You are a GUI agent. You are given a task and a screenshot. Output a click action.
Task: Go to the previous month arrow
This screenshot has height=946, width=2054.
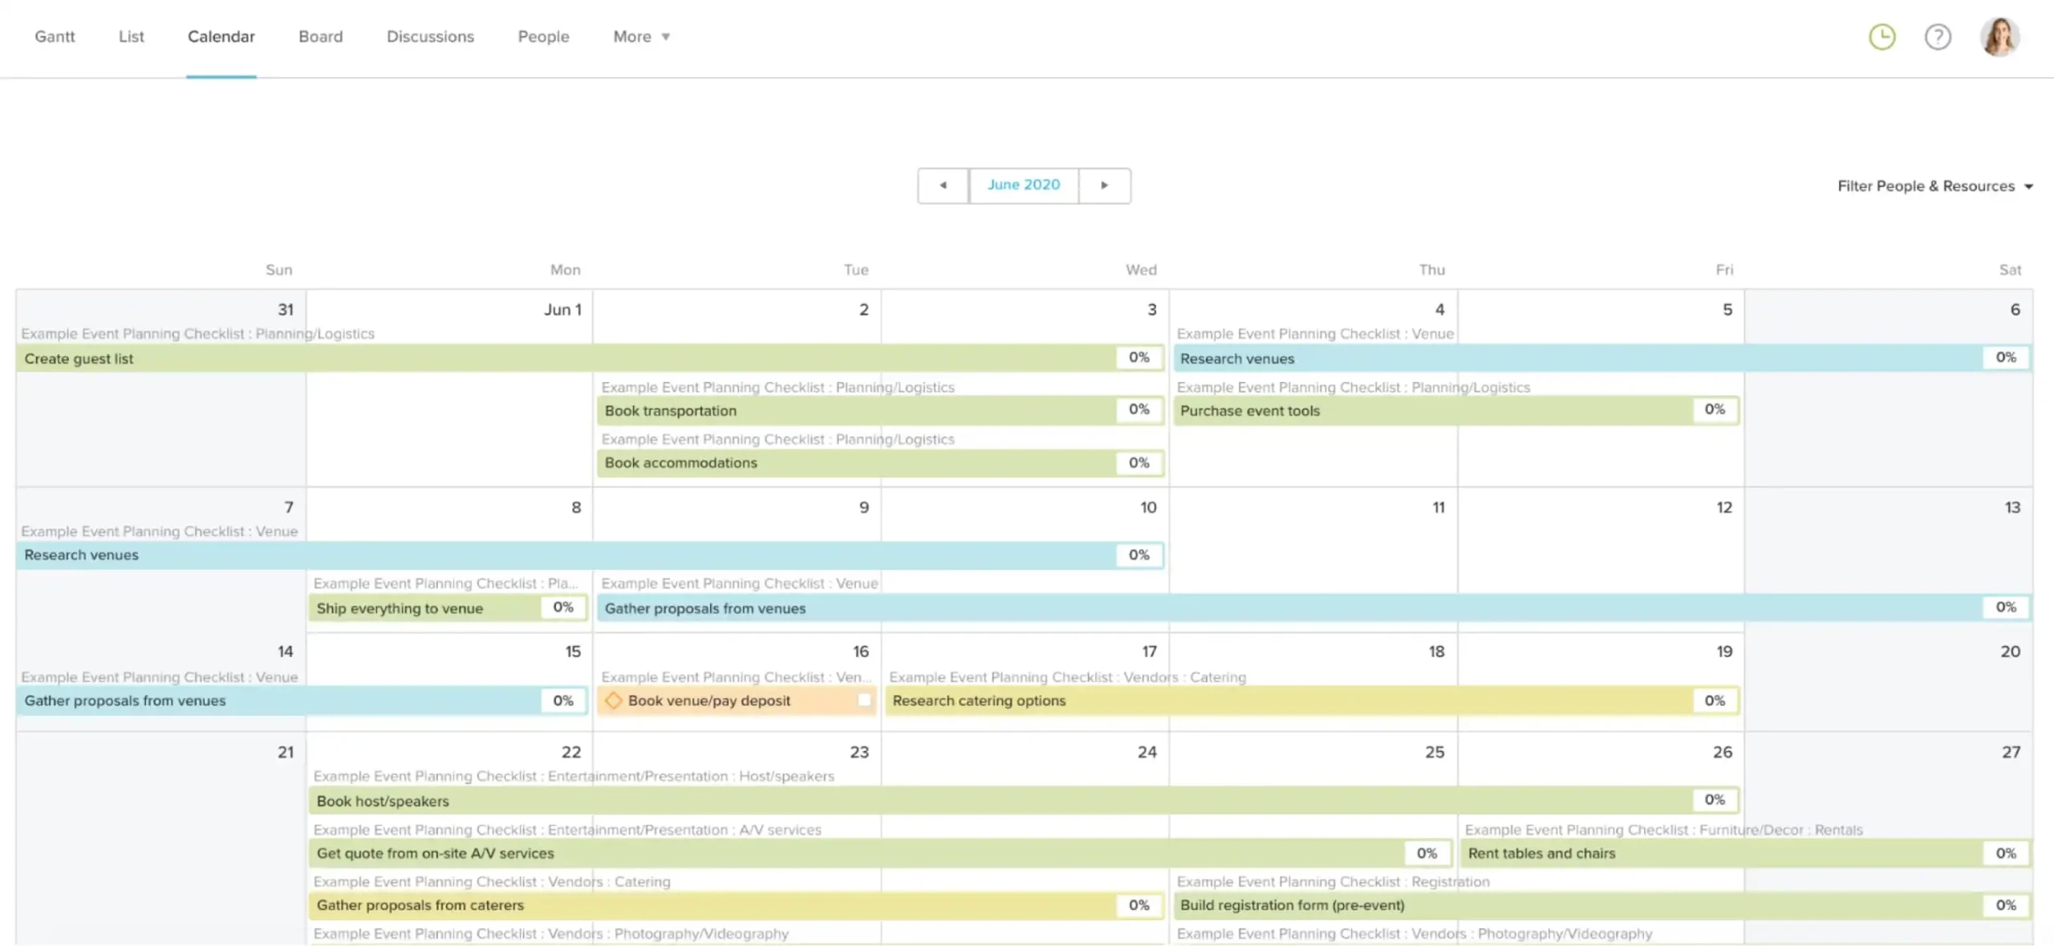(943, 185)
